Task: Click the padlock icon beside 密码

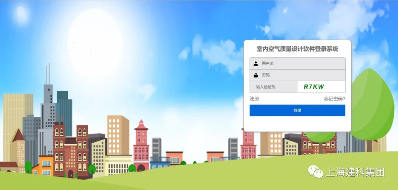Action: (x=256, y=75)
